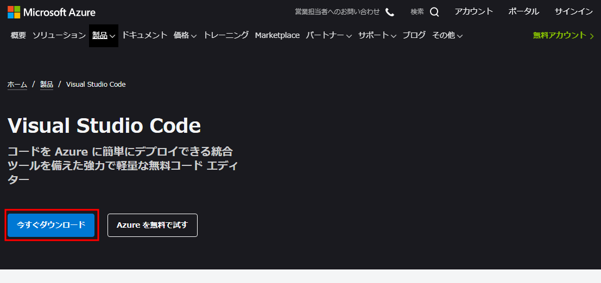Expand the パートナー dropdown menu
This screenshot has height=283, width=601.
[x=329, y=35]
